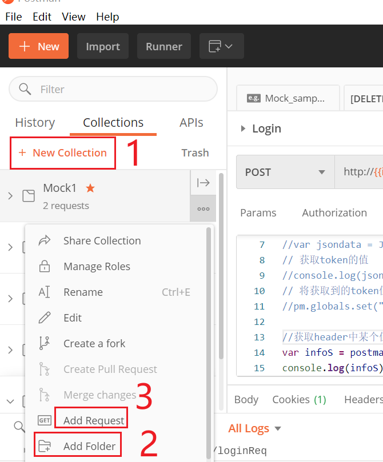Screen dimensions: 383x462
Task: Switch to response Cookies tab
Action: [x=300, y=400]
